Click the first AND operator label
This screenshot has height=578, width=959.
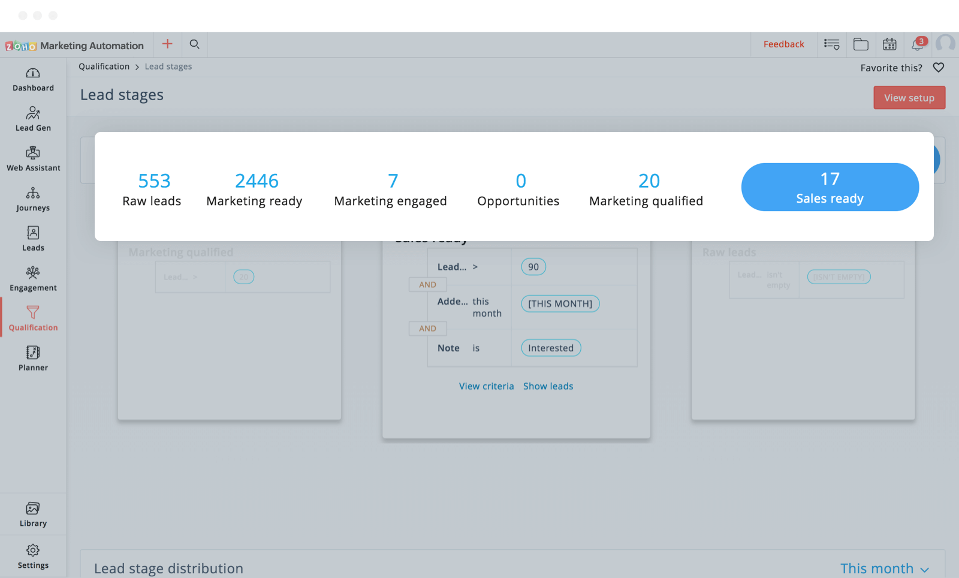click(428, 285)
